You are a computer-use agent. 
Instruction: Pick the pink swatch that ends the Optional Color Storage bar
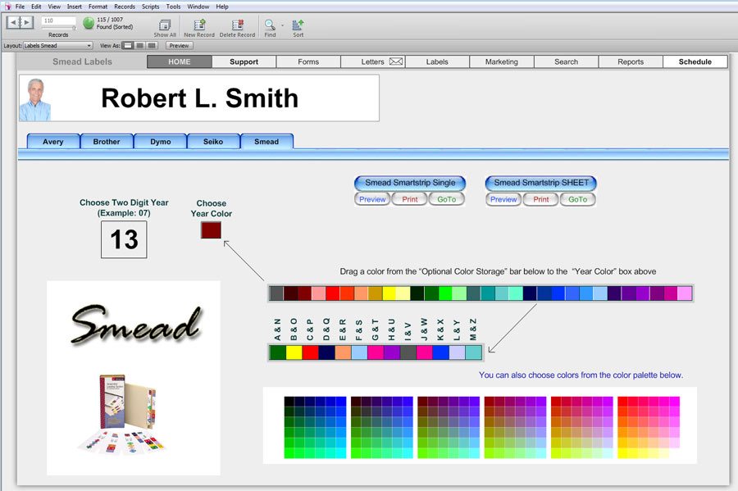pyautogui.click(x=685, y=293)
